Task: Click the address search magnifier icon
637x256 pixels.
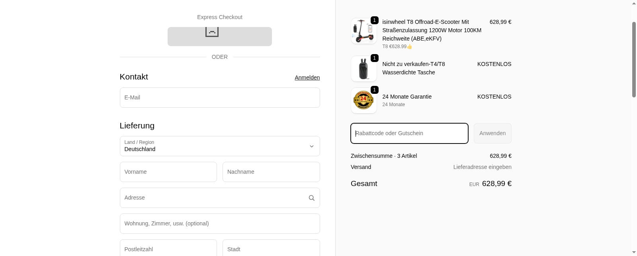Action: tap(311, 198)
